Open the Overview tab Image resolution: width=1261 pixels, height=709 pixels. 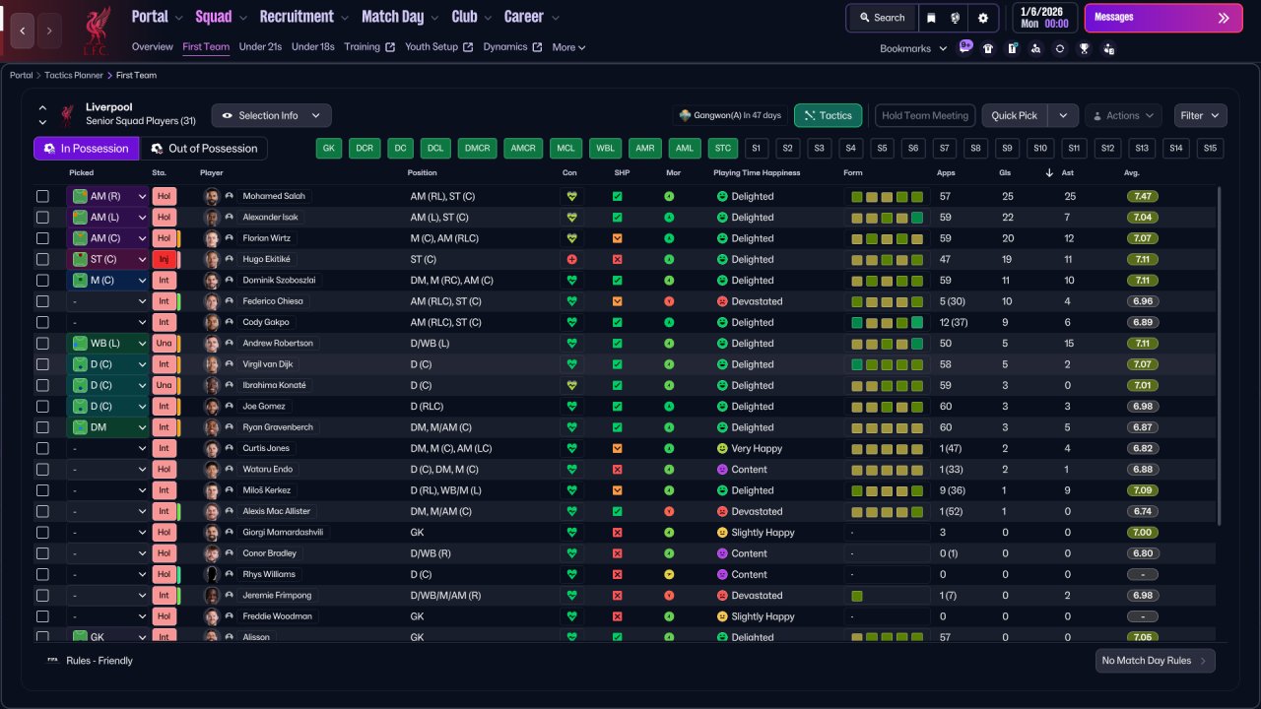point(152,47)
